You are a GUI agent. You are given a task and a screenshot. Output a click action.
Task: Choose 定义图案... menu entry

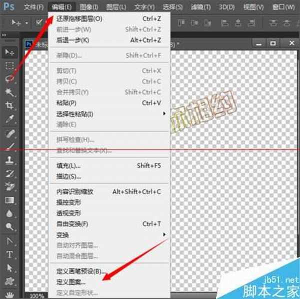(x=109, y=282)
